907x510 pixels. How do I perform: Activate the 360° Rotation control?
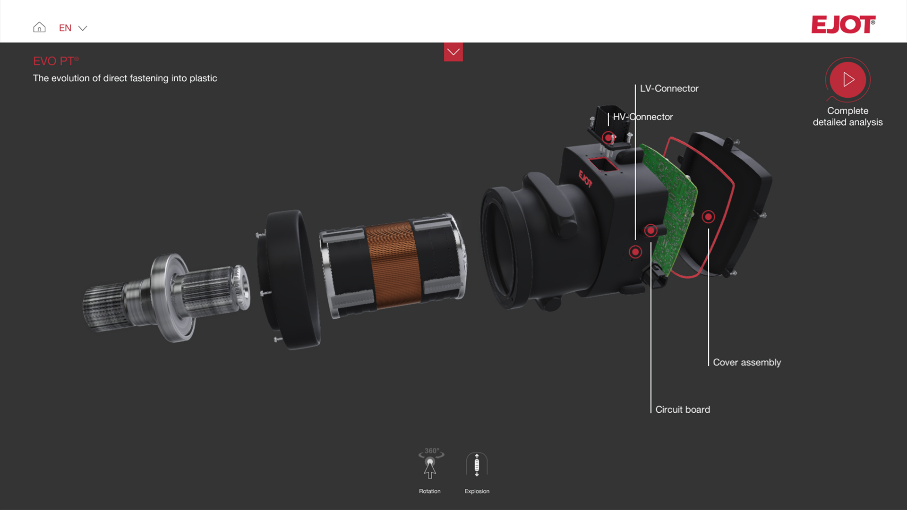(430, 464)
